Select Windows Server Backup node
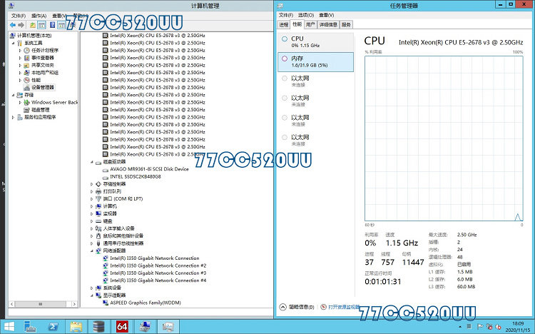535x334 pixels. 55,102
